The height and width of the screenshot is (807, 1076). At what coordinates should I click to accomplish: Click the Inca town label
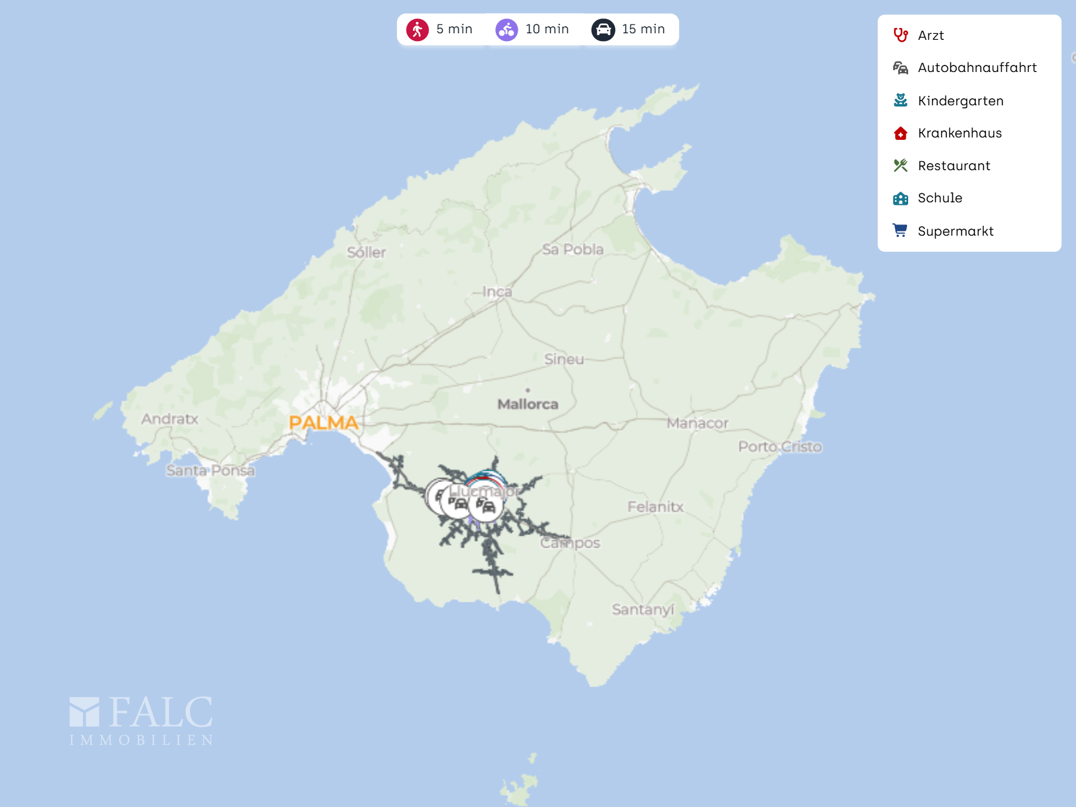pos(497,292)
